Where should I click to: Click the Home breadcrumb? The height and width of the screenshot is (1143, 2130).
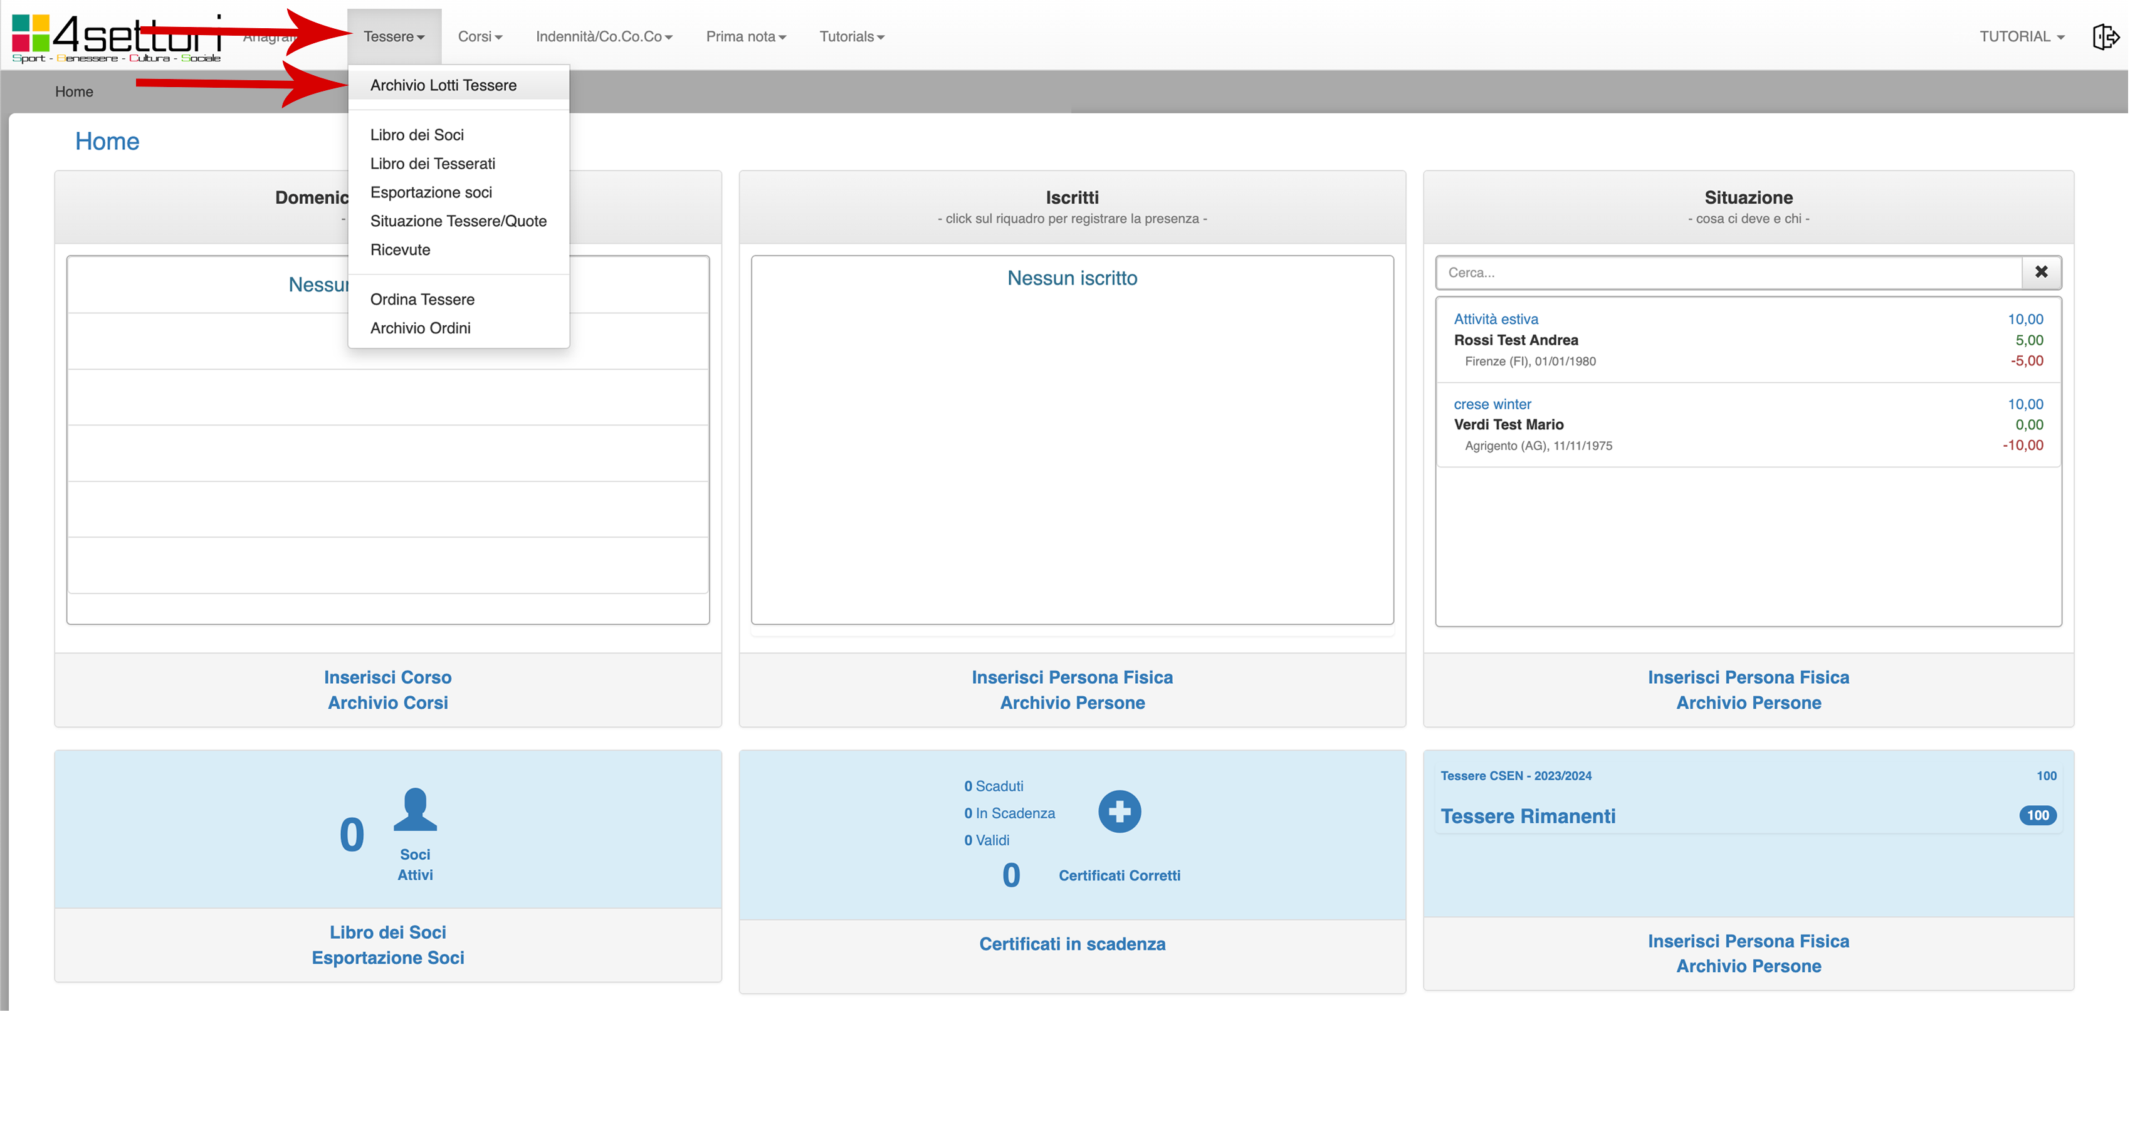73,91
